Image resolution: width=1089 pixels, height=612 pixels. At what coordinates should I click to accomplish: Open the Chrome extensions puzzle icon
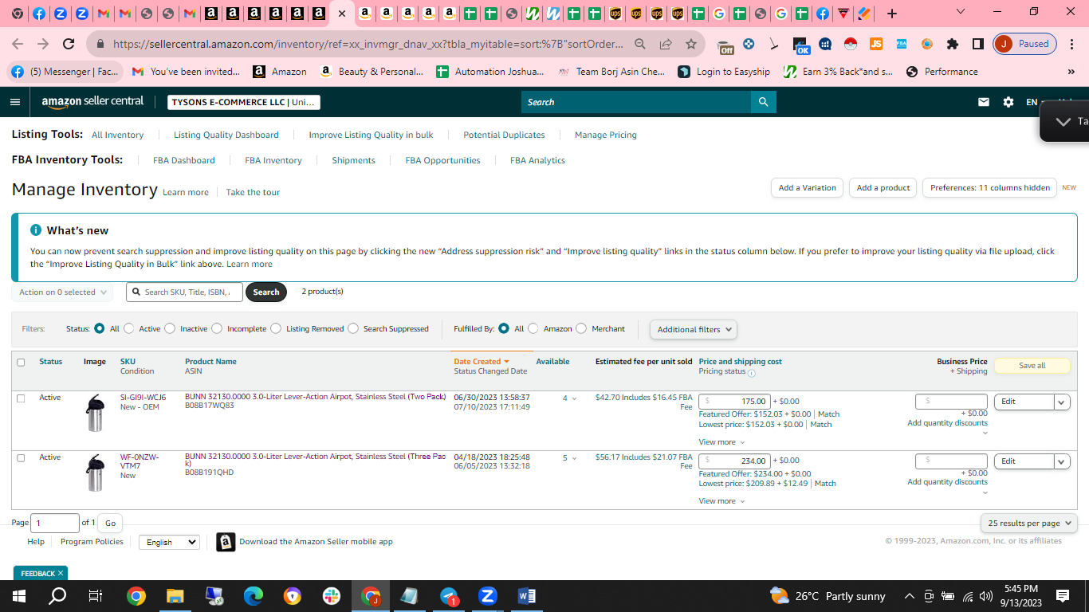(x=953, y=44)
